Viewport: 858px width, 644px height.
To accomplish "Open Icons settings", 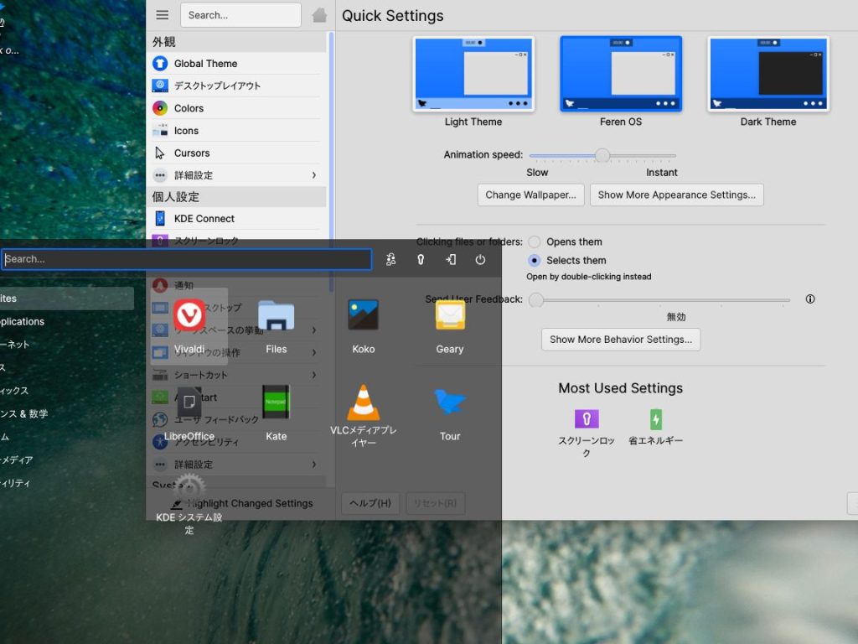I will [236, 131].
